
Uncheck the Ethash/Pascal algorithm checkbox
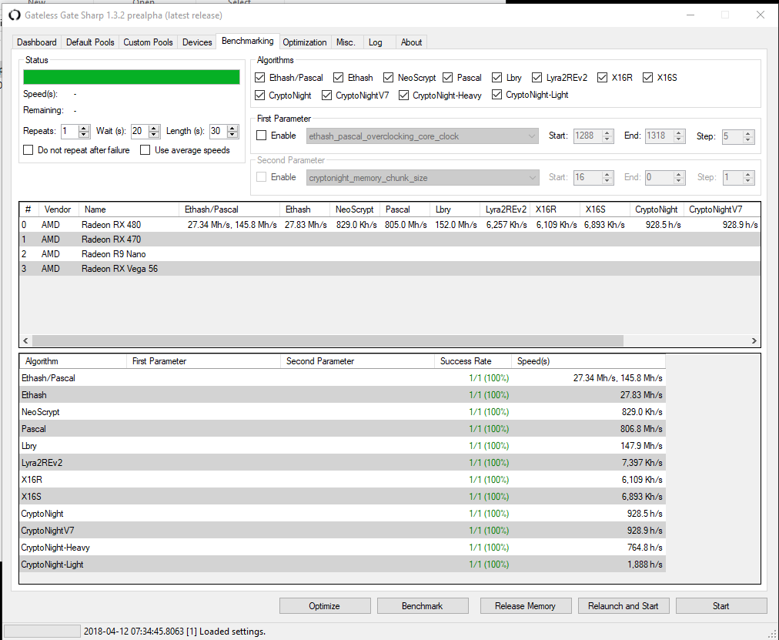point(259,78)
